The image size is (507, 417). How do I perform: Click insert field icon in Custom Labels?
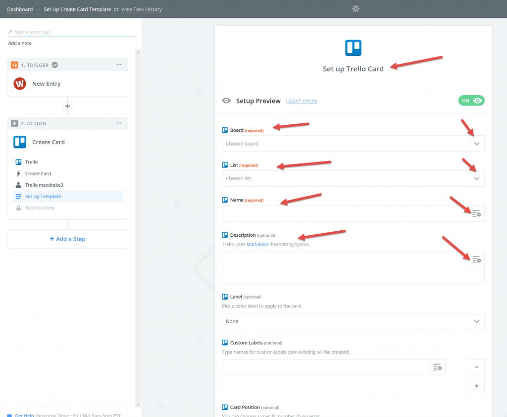(x=437, y=367)
